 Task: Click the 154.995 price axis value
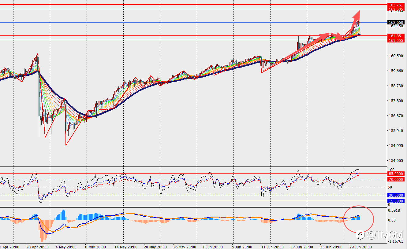[396, 146]
